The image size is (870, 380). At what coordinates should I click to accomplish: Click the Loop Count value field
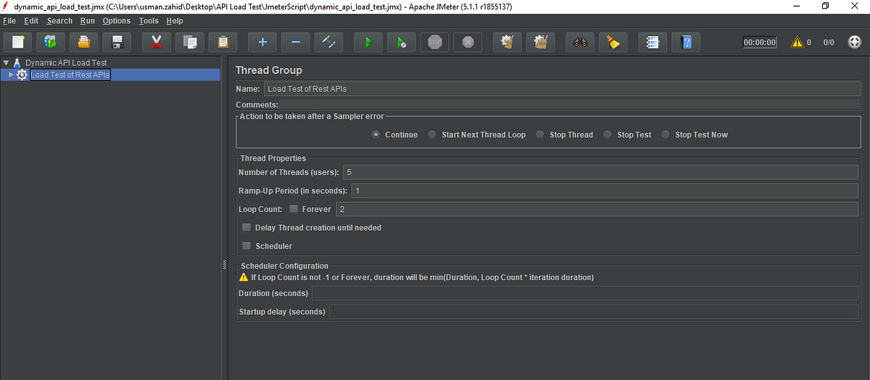click(597, 209)
